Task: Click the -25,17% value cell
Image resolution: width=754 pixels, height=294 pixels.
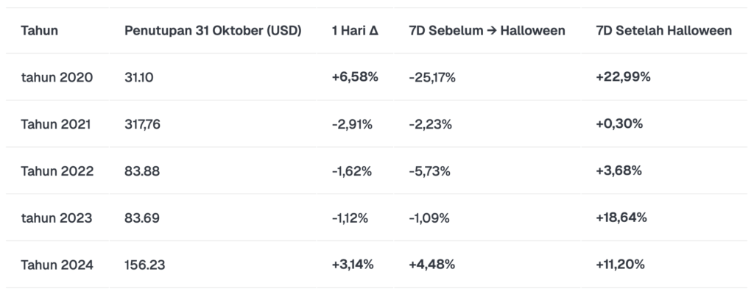Action: click(432, 77)
